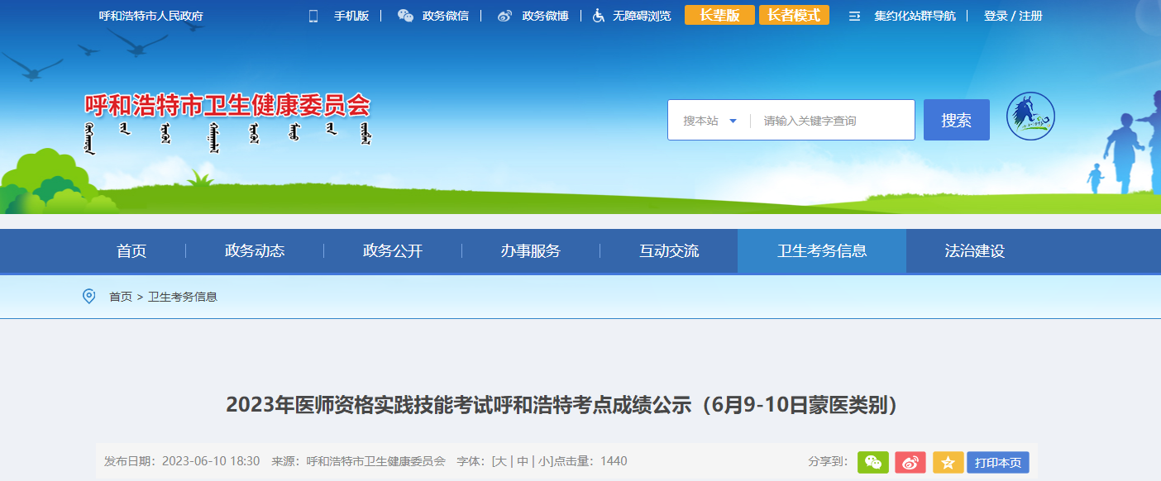The height and width of the screenshot is (481, 1161).
Task: Click the round horse emblem logo
Action: 1030,117
